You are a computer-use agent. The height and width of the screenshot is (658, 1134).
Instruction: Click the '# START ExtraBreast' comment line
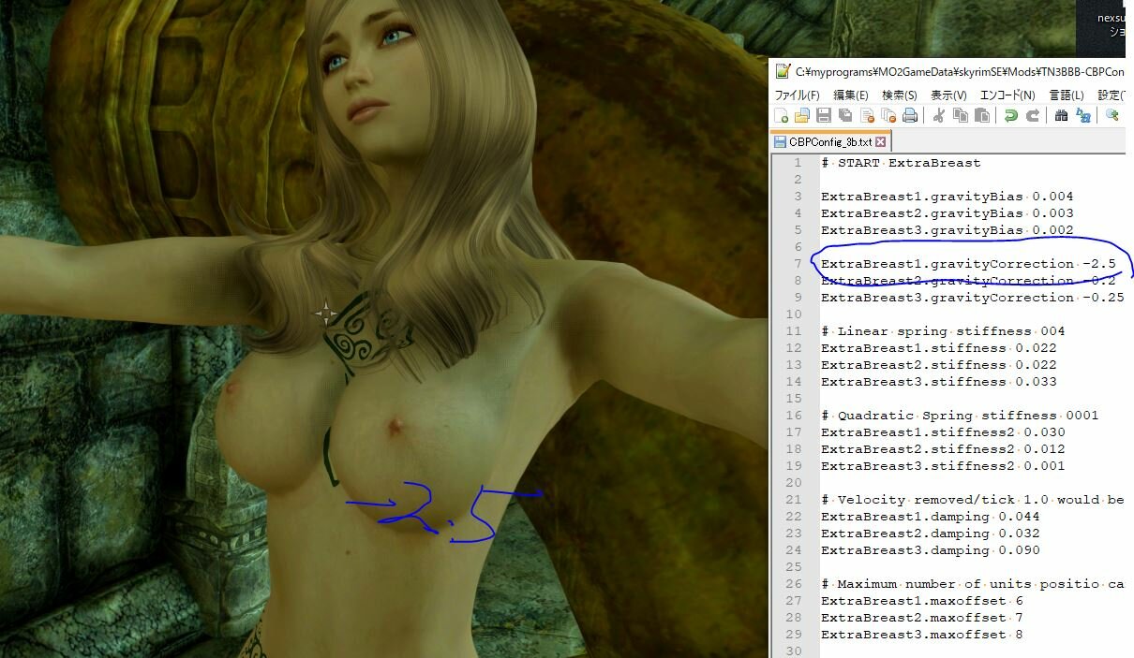click(x=901, y=163)
